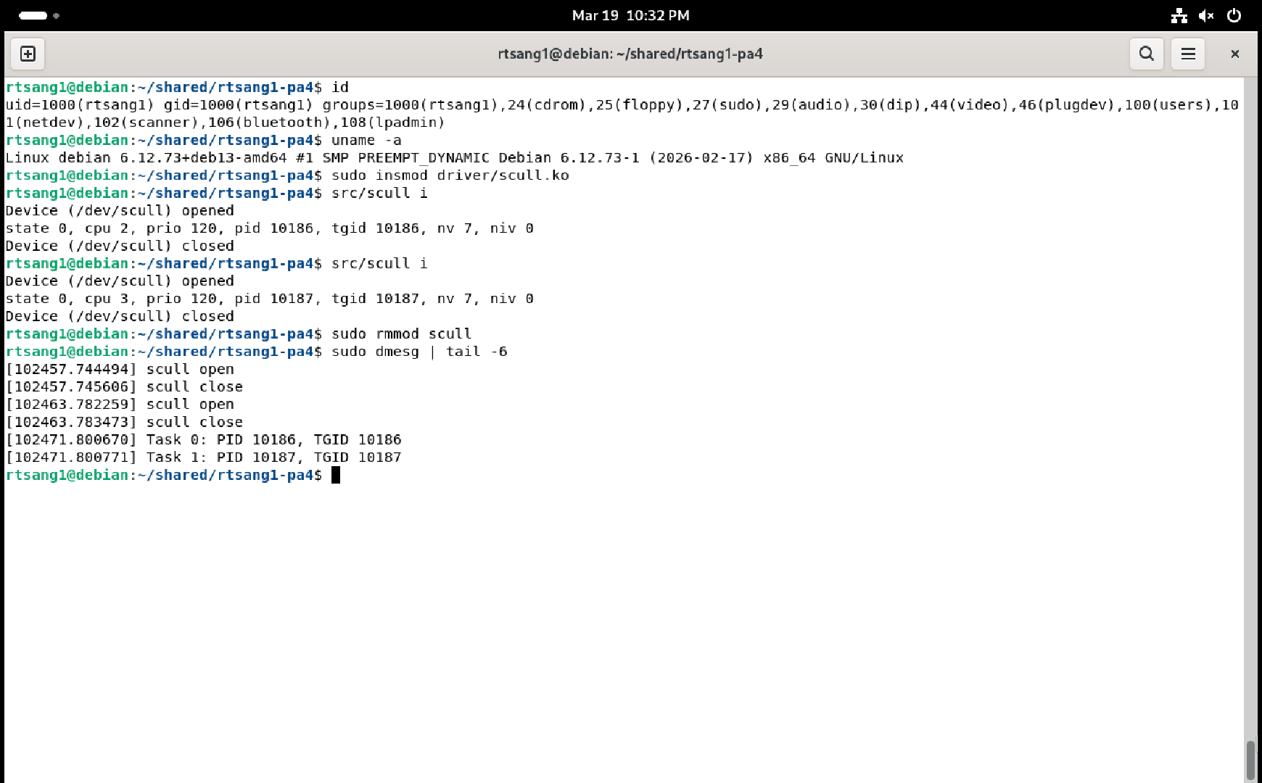Open the terminal hamburger menu
Viewport: 1262px width, 783px height.
(x=1188, y=54)
